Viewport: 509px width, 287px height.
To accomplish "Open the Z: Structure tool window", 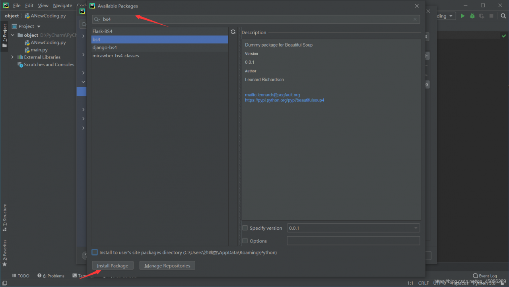I will click(4, 217).
